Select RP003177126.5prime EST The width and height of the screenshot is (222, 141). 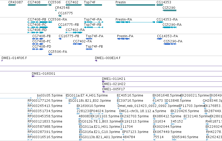tap(30, 103)
